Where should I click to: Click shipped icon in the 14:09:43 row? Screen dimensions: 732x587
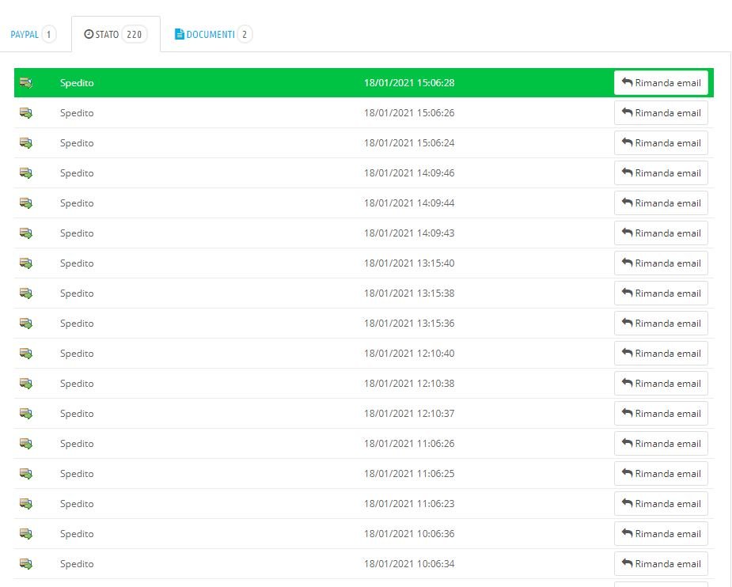tap(26, 233)
